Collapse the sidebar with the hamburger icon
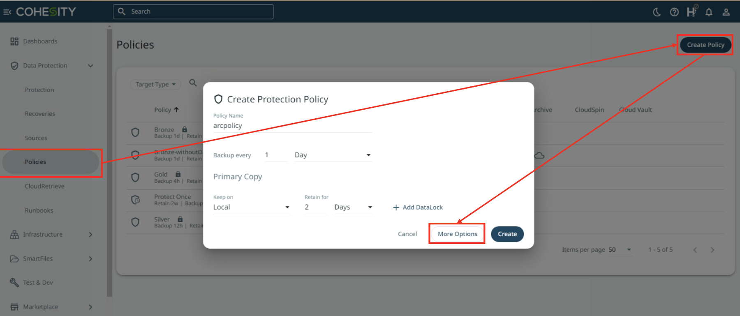Image resolution: width=740 pixels, height=316 pixels. click(x=7, y=12)
